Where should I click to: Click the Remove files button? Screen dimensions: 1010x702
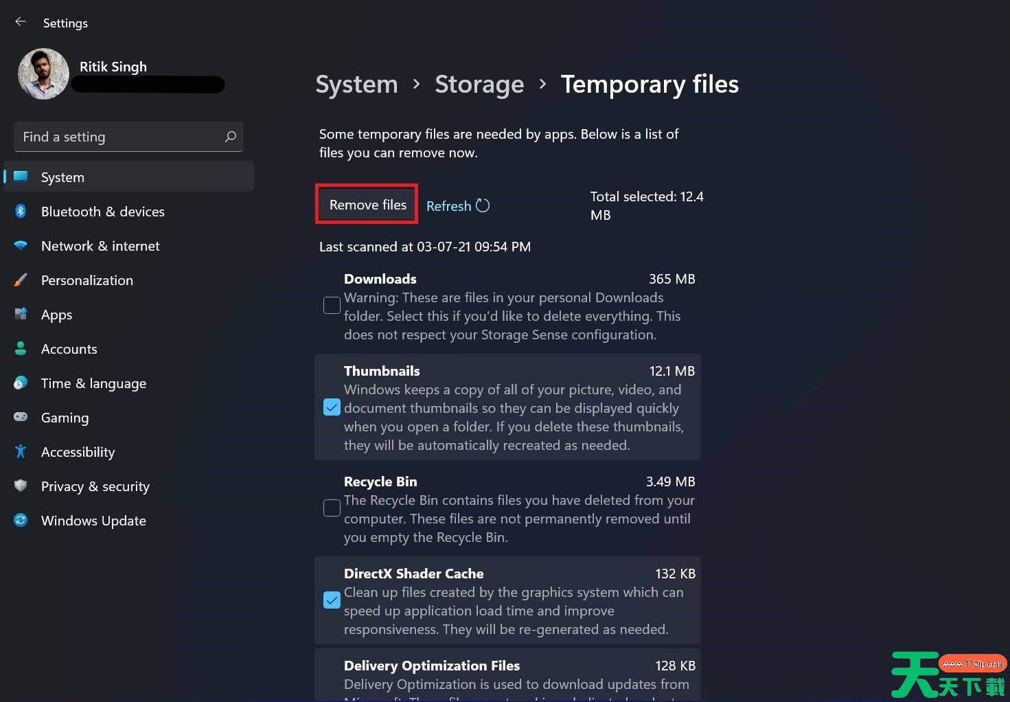(367, 205)
